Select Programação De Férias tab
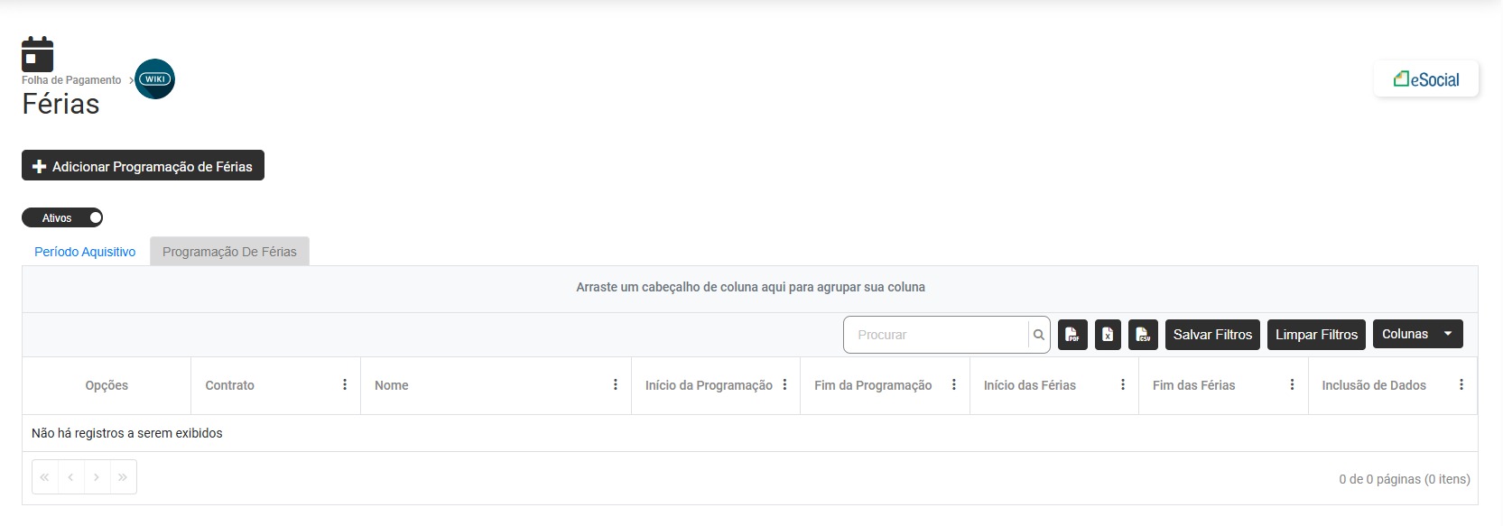Image resolution: width=1503 pixels, height=526 pixels. 229,252
